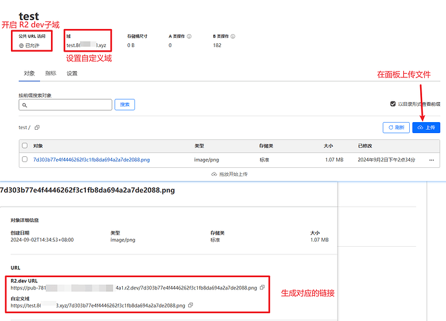Click the 自定义域 https://test.8... URL text
The image size is (446, 321).
(x=98, y=305)
